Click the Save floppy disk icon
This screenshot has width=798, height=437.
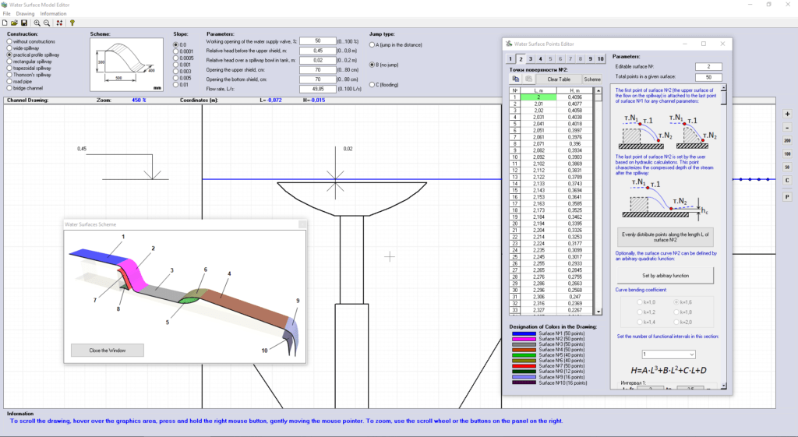coord(24,23)
